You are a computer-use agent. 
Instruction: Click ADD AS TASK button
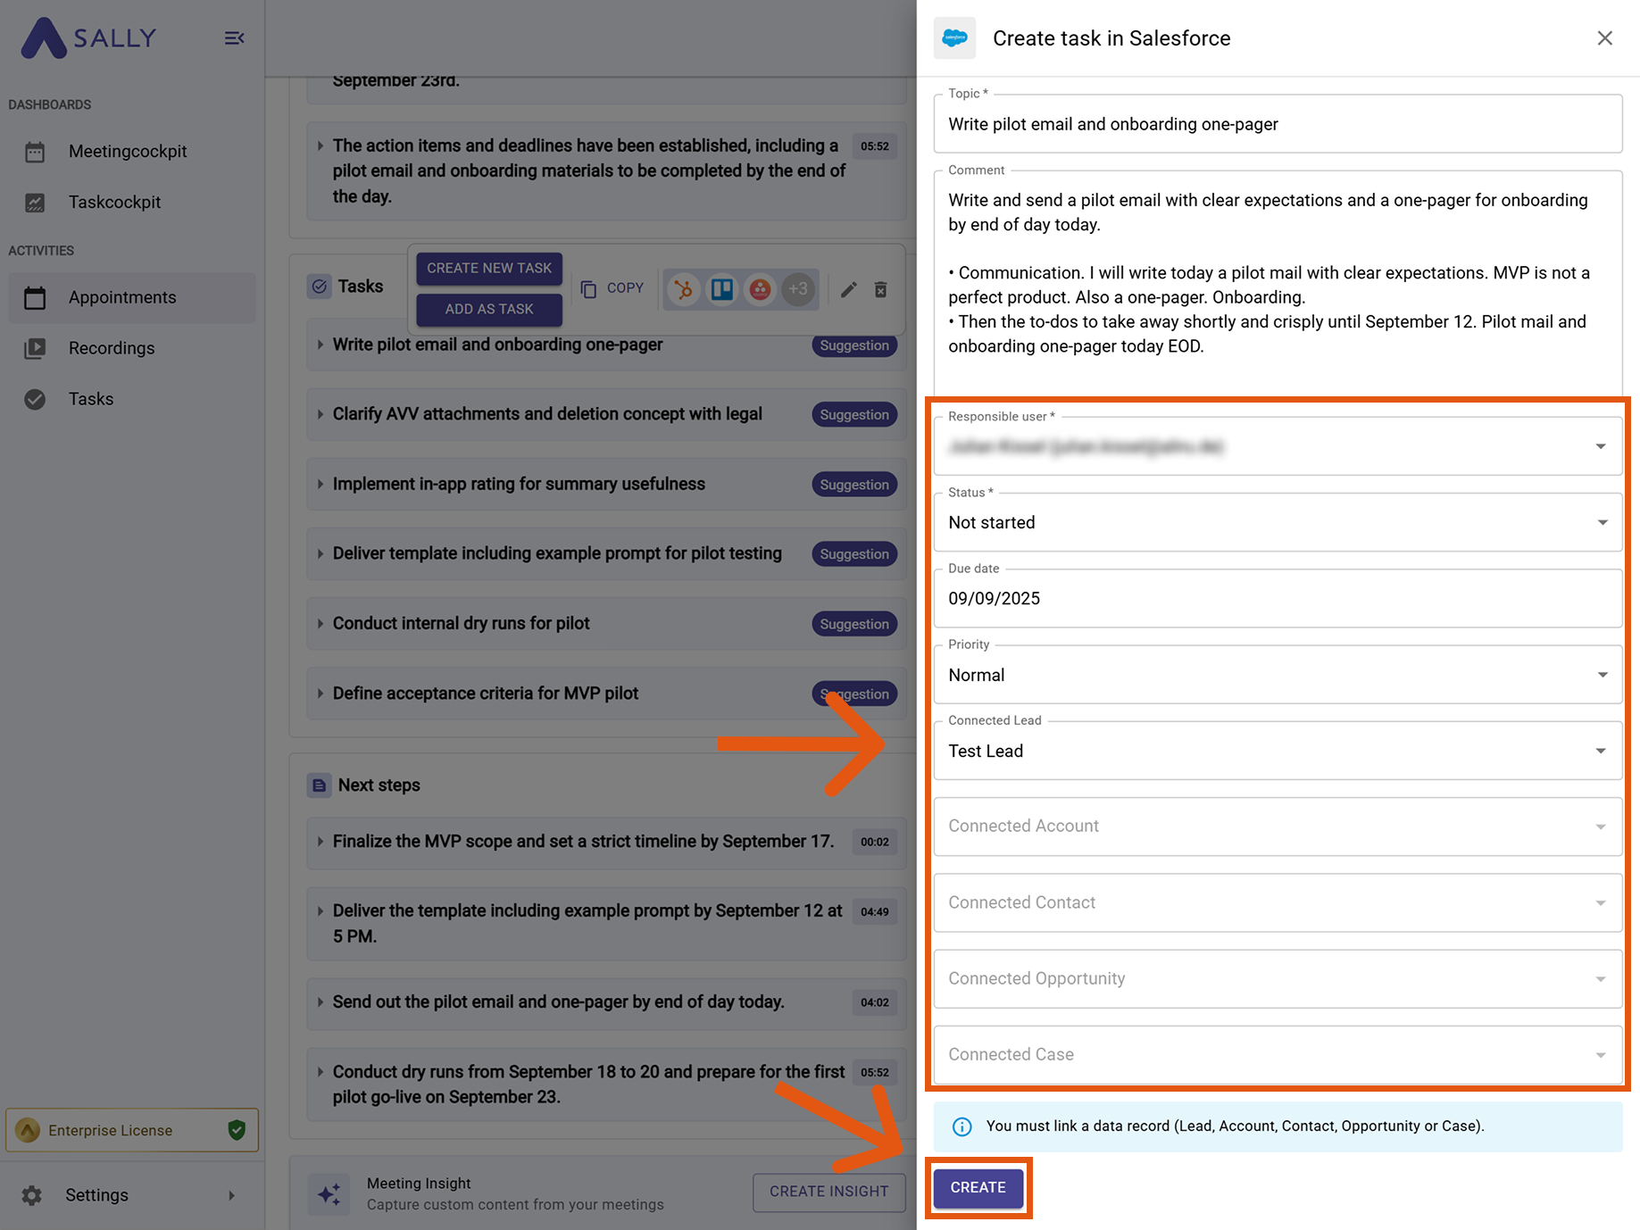click(x=489, y=309)
